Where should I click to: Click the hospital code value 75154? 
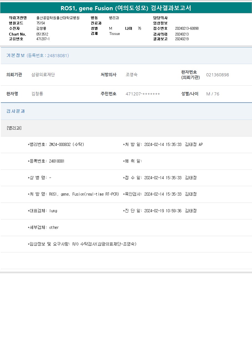pos(41,23)
